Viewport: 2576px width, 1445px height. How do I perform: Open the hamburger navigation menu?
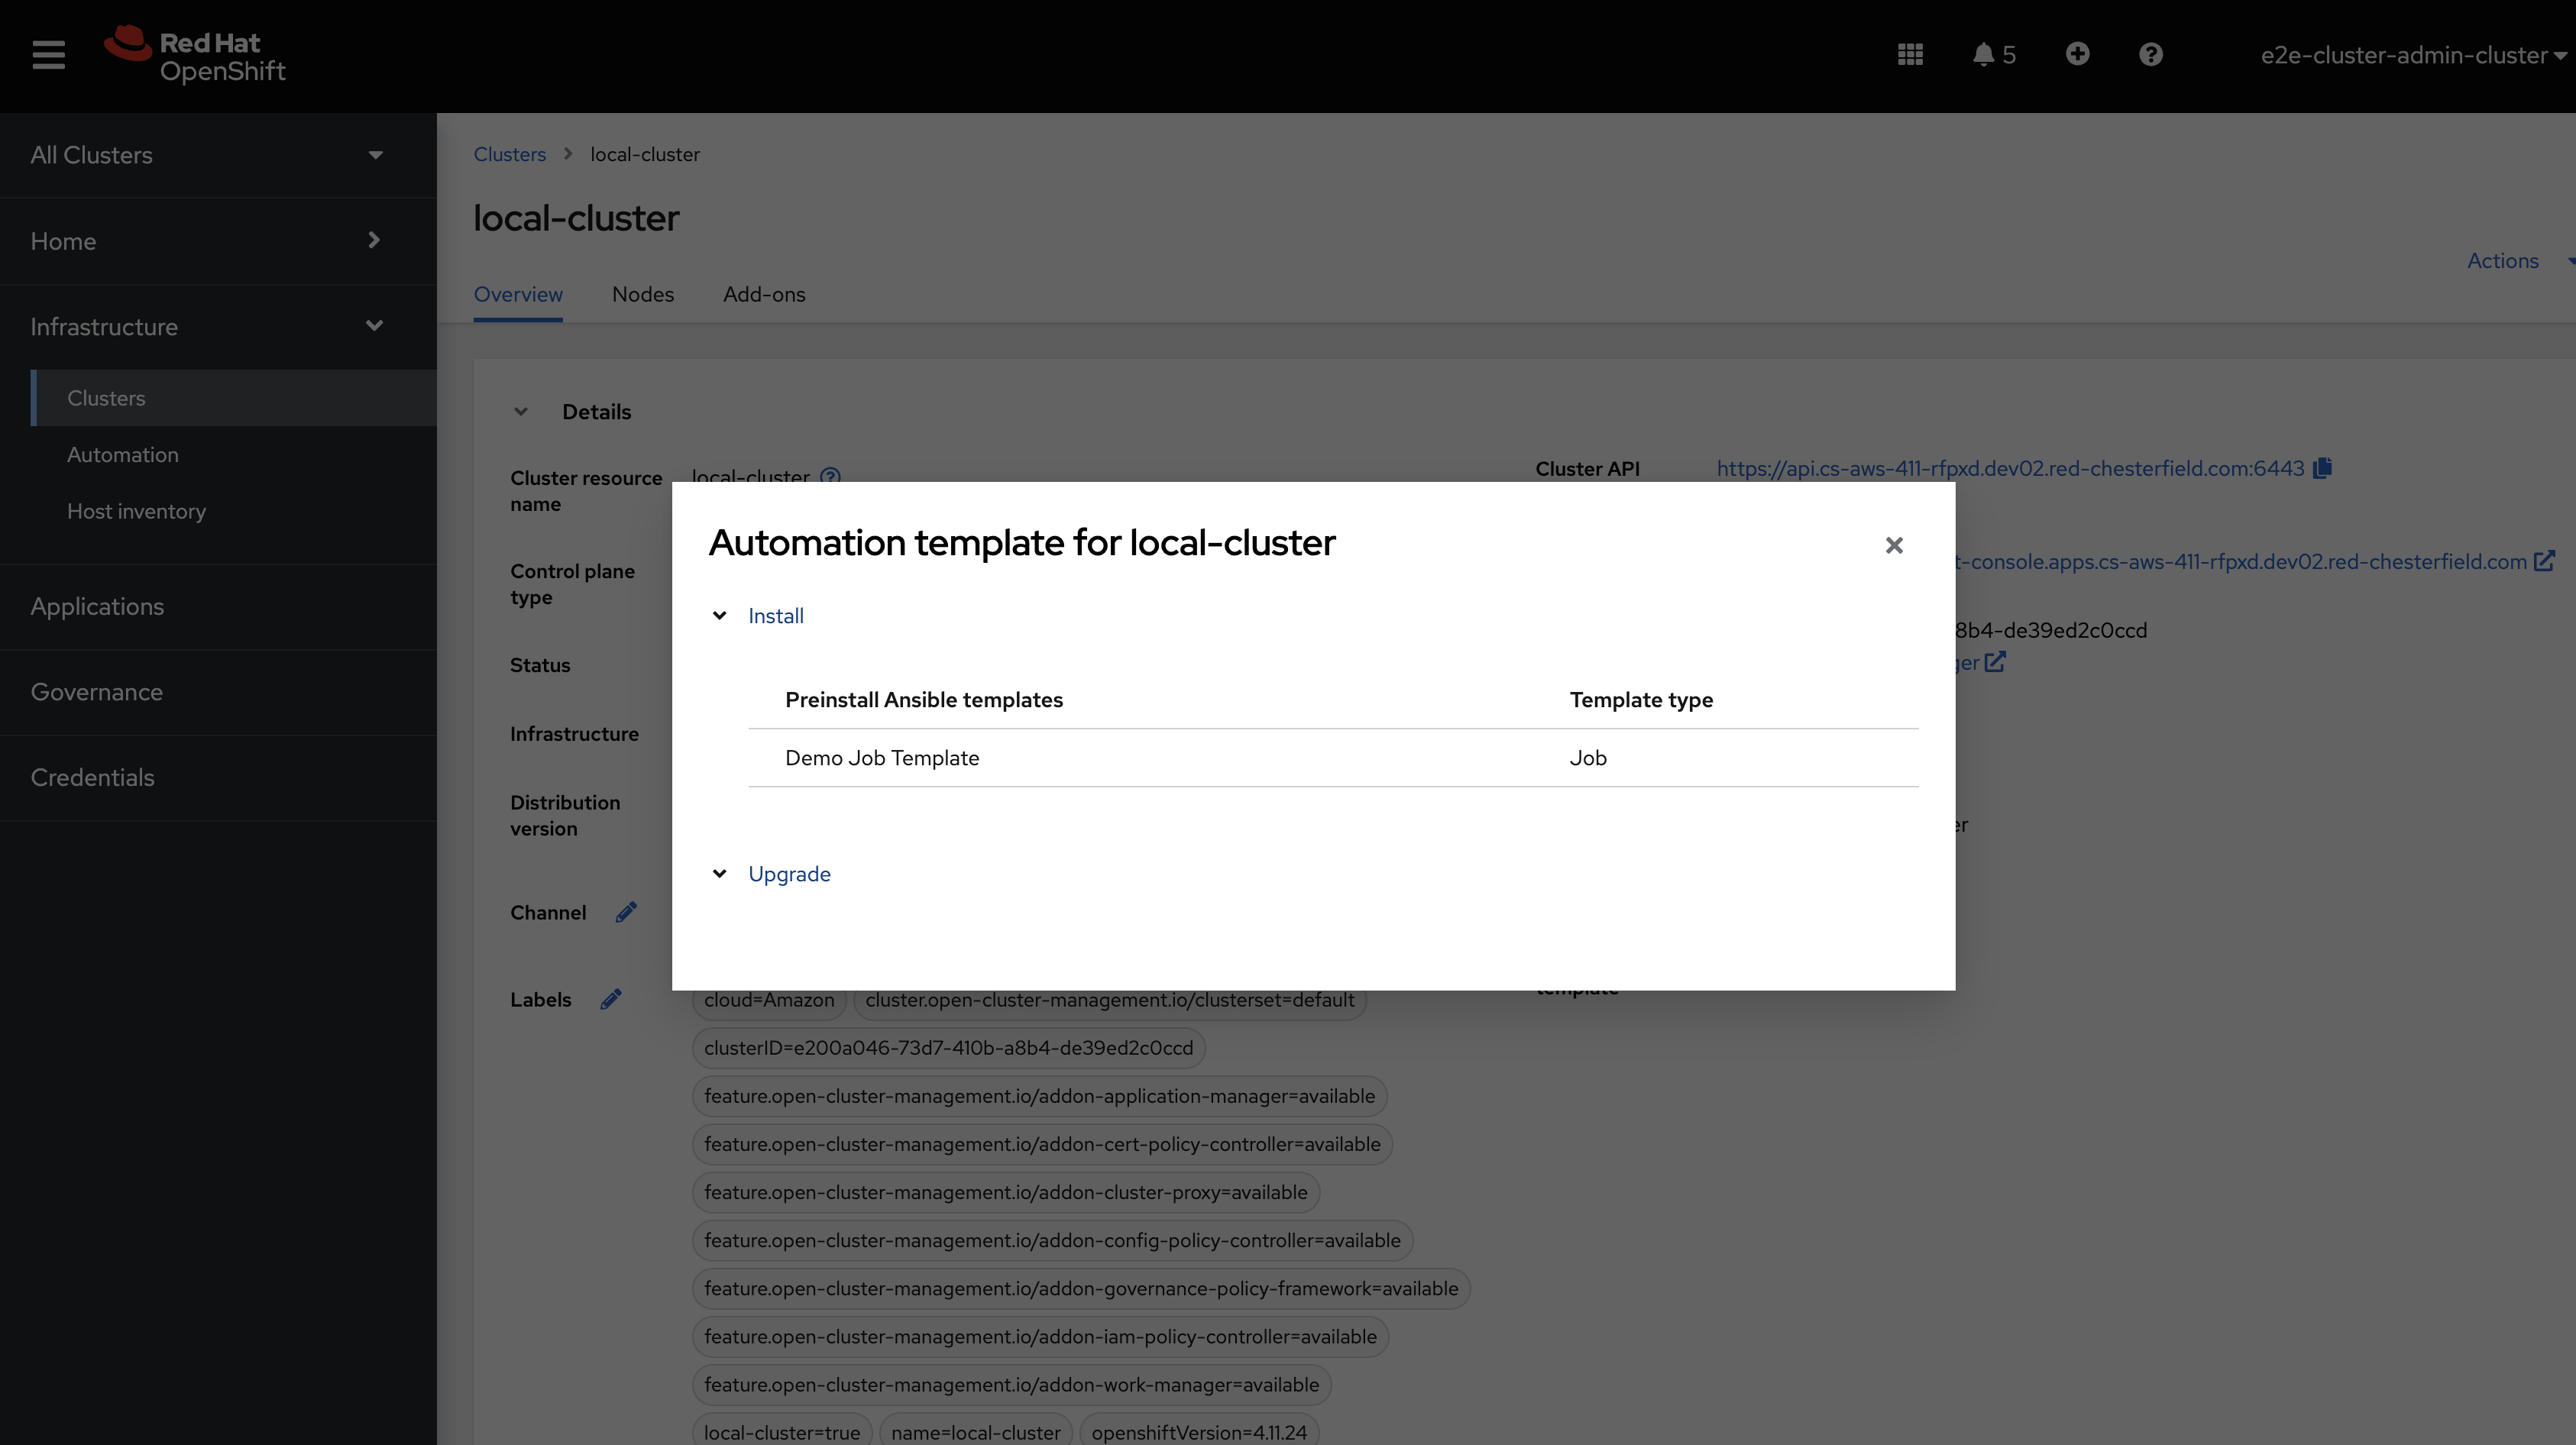click(x=48, y=55)
